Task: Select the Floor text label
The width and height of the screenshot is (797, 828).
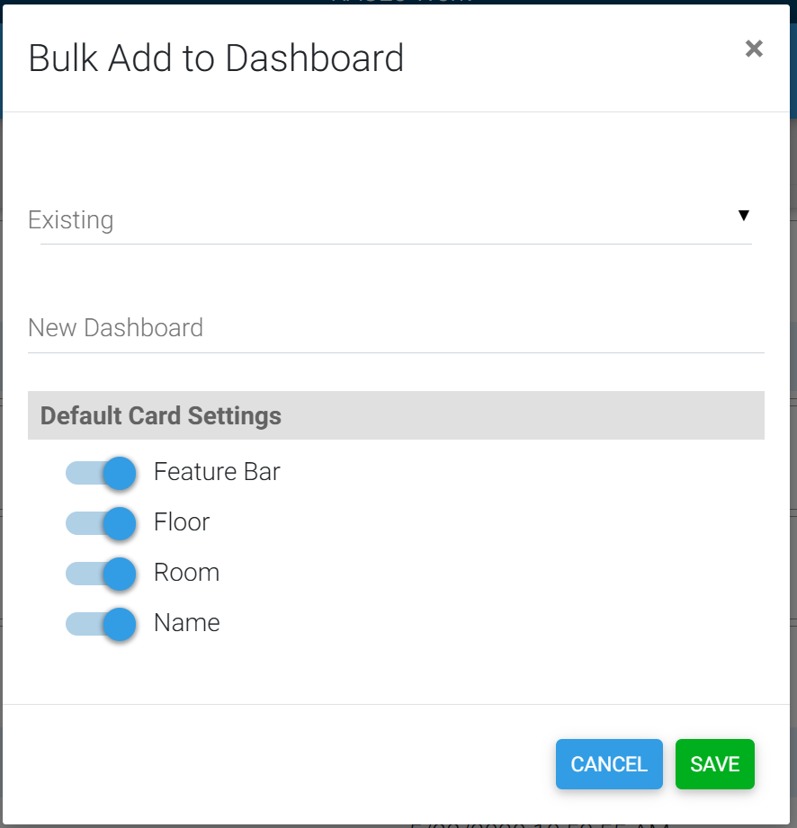Action: tap(182, 522)
